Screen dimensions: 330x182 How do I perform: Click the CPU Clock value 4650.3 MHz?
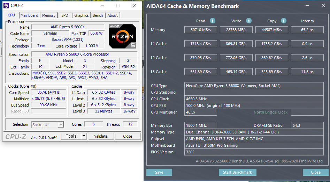pos(254,99)
